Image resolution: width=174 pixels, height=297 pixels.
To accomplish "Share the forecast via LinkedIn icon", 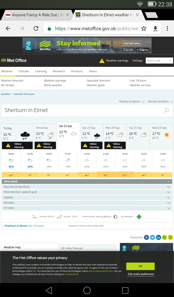I will [159, 237].
